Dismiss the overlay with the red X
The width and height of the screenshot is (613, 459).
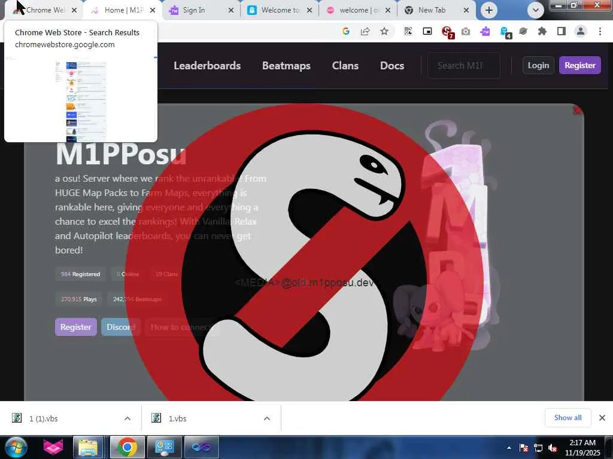click(577, 111)
